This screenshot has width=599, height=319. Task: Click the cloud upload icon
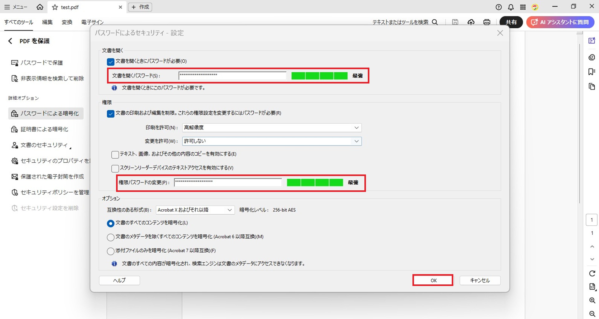pyautogui.click(x=471, y=22)
